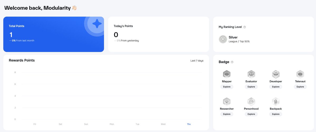Click 0% From last month text
316x132 pixels.
22,40
